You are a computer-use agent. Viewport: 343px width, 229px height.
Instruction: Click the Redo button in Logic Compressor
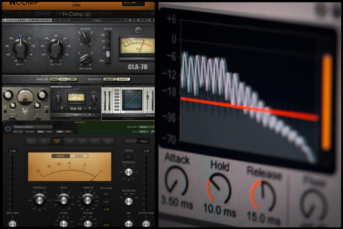(68, 131)
